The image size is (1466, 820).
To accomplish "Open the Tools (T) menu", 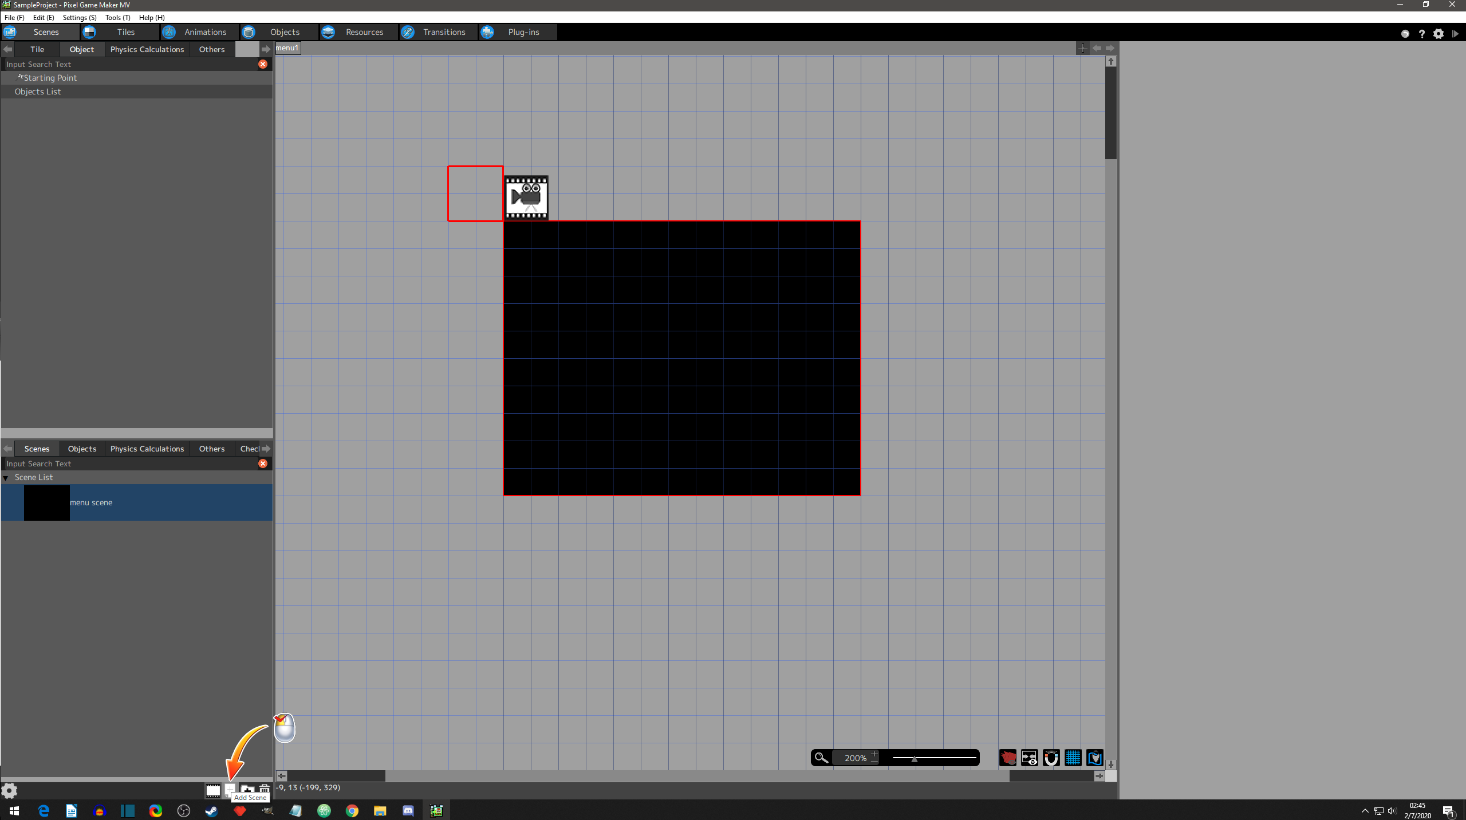I will coord(117,17).
